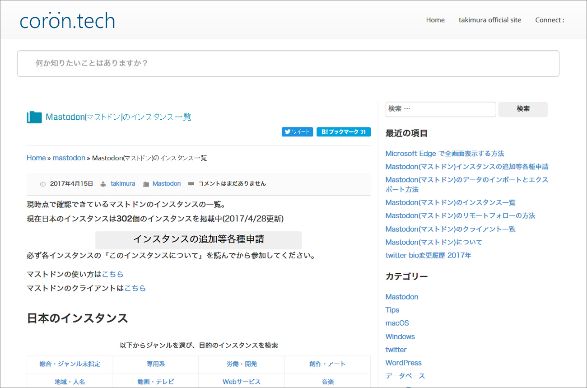
Task: Click the Connect : menu item
Action: (550, 20)
